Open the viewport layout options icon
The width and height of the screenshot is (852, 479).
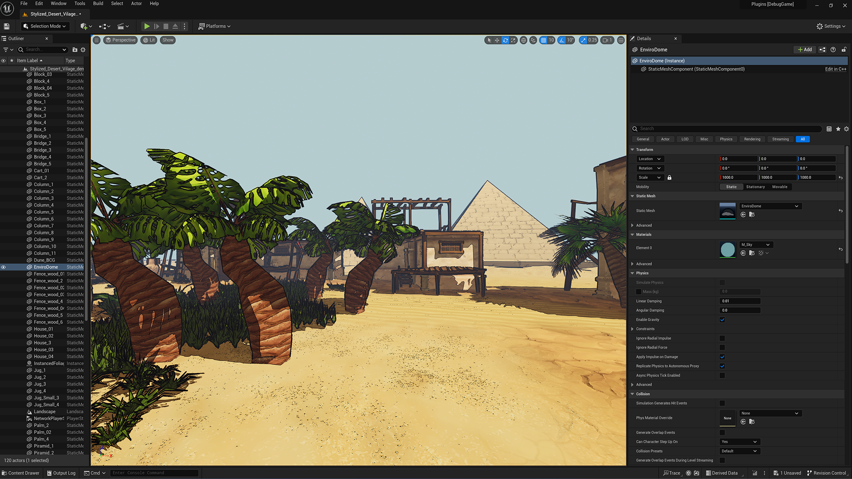[621, 40]
